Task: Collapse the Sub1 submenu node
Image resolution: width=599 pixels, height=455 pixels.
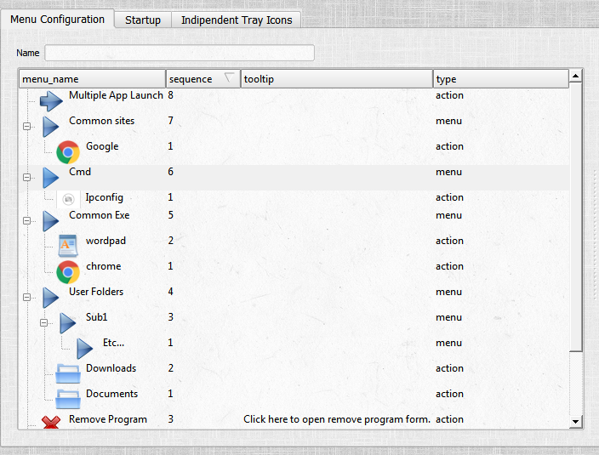Action: coord(43,322)
